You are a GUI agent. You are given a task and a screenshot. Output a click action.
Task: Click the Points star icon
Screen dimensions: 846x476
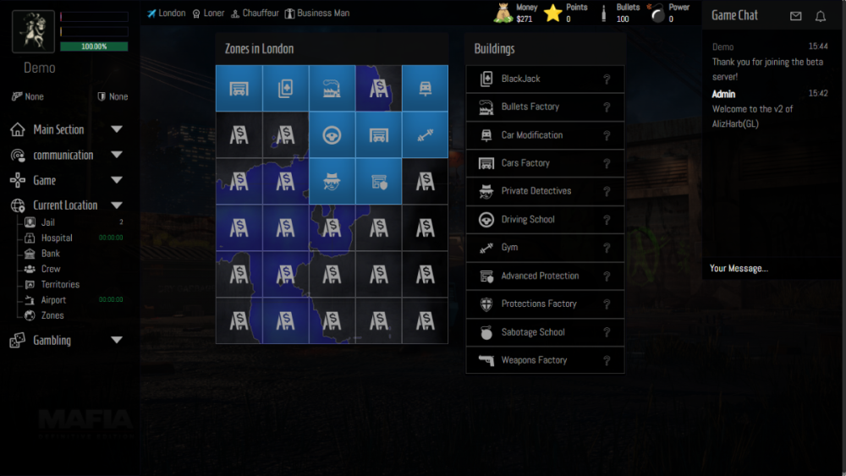click(x=552, y=13)
